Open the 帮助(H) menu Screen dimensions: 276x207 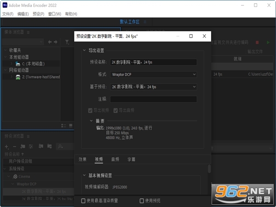pos(71,14)
